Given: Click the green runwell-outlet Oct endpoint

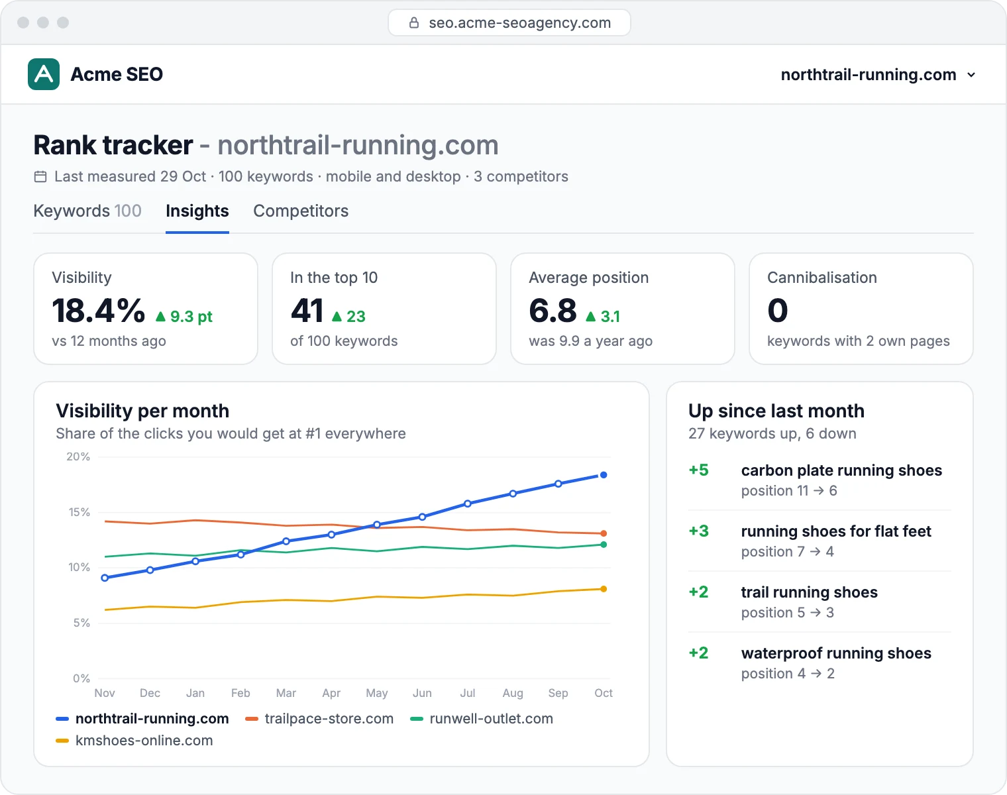Looking at the screenshot, I should (x=604, y=545).
